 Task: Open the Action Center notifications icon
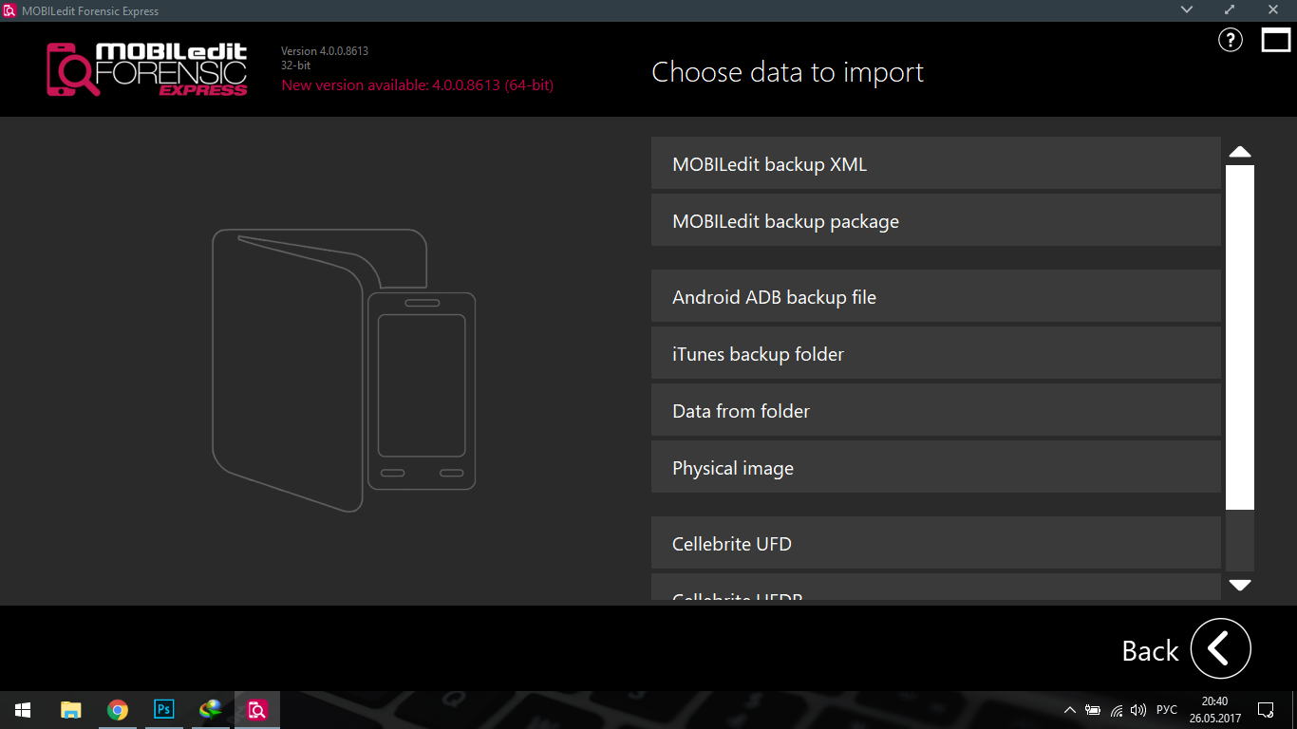click(1266, 710)
